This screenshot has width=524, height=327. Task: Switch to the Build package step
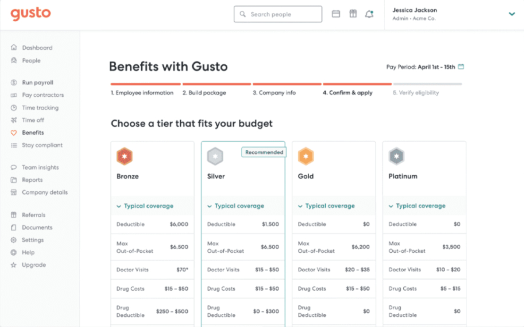(204, 93)
